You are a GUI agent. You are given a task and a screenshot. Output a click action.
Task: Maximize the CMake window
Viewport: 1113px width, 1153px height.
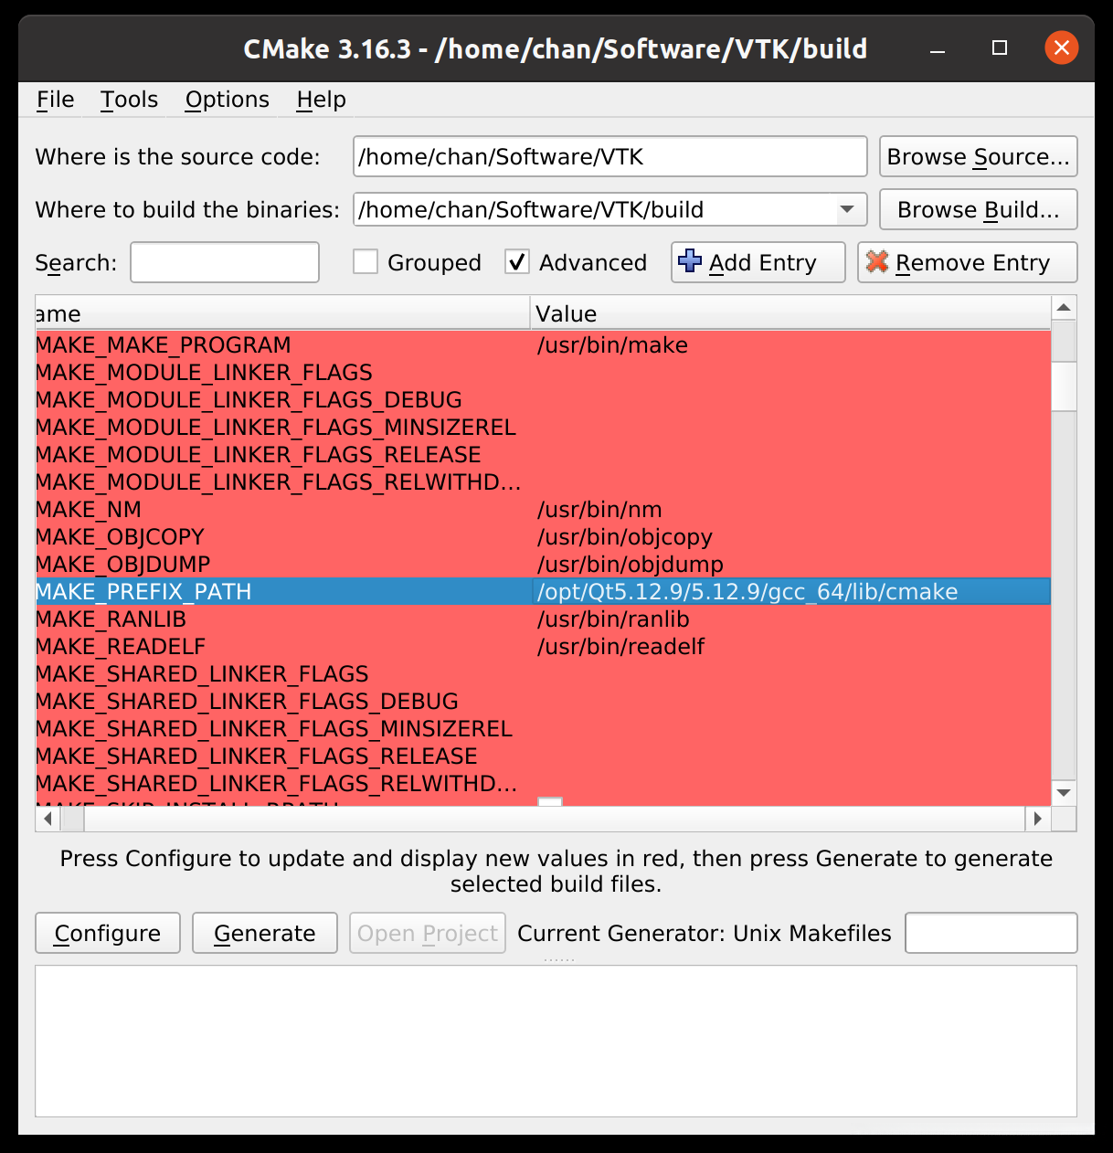pos(1000,48)
